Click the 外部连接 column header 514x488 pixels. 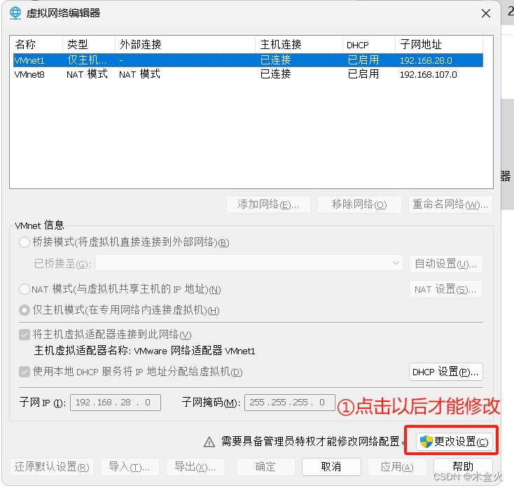point(185,44)
